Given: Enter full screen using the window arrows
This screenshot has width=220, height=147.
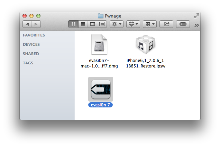Looking at the screenshot, I should pyautogui.click(x=196, y=16).
